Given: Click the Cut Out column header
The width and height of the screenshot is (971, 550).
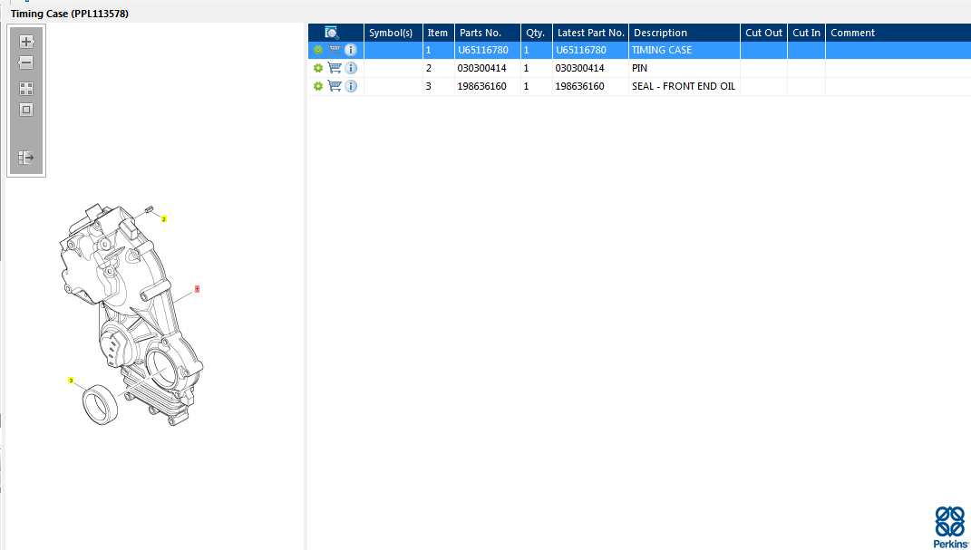Looking at the screenshot, I should 763,33.
